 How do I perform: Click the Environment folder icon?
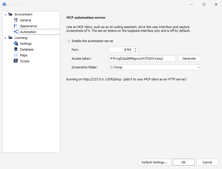(x=11, y=14)
